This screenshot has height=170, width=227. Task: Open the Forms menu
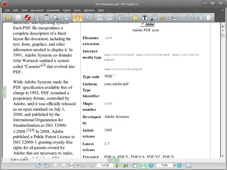(x=67, y=10)
